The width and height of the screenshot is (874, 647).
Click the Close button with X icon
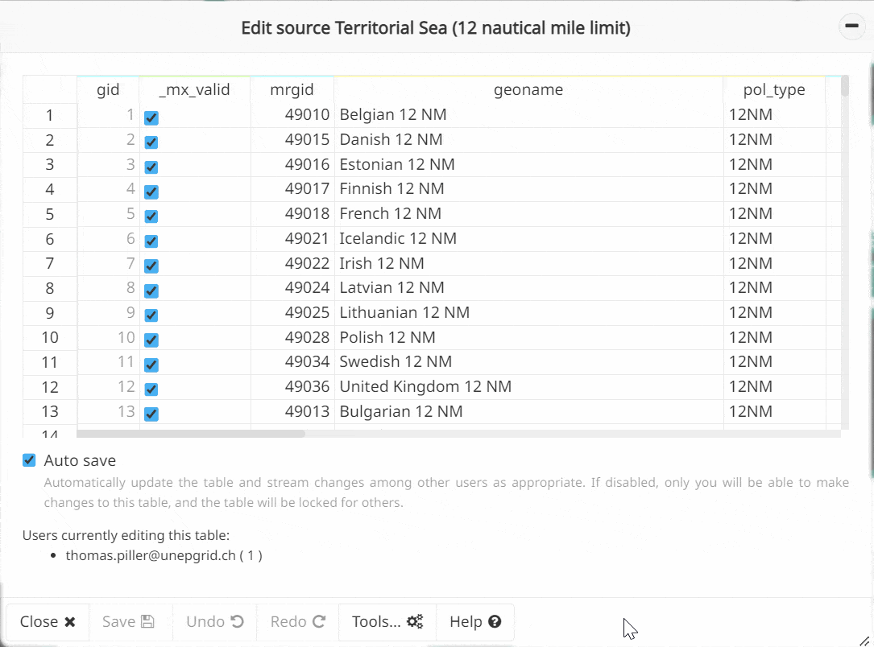point(48,621)
